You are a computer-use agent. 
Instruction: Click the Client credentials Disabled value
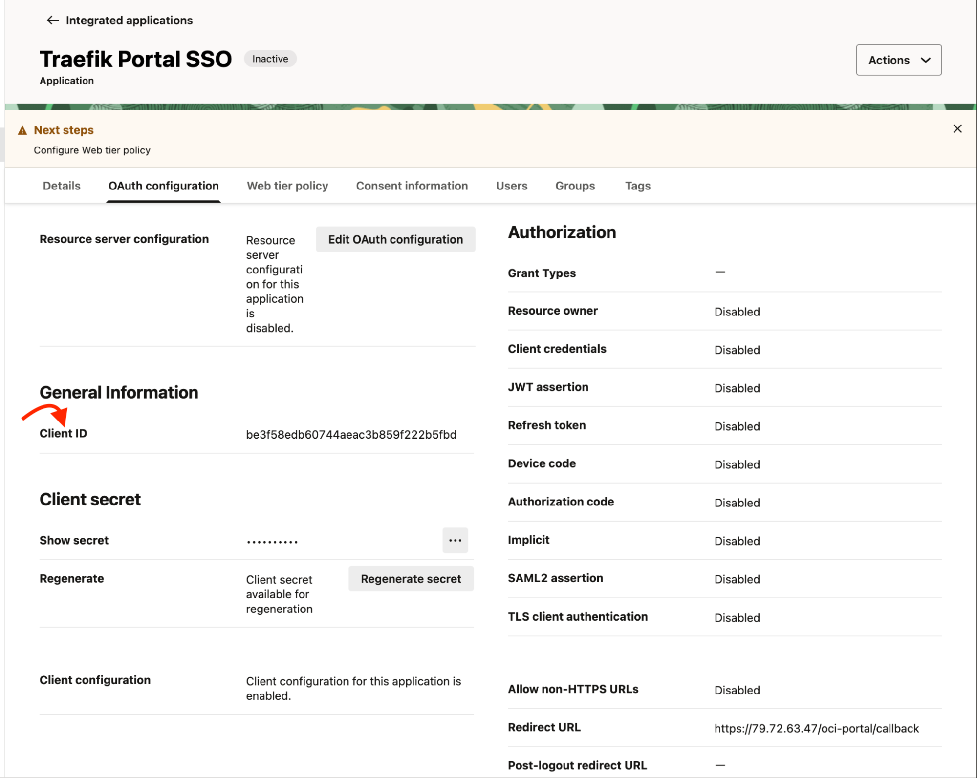(x=737, y=350)
